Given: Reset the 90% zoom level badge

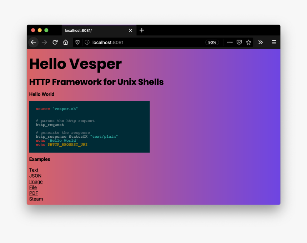Looking at the screenshot, I should [x=212, y=42].
